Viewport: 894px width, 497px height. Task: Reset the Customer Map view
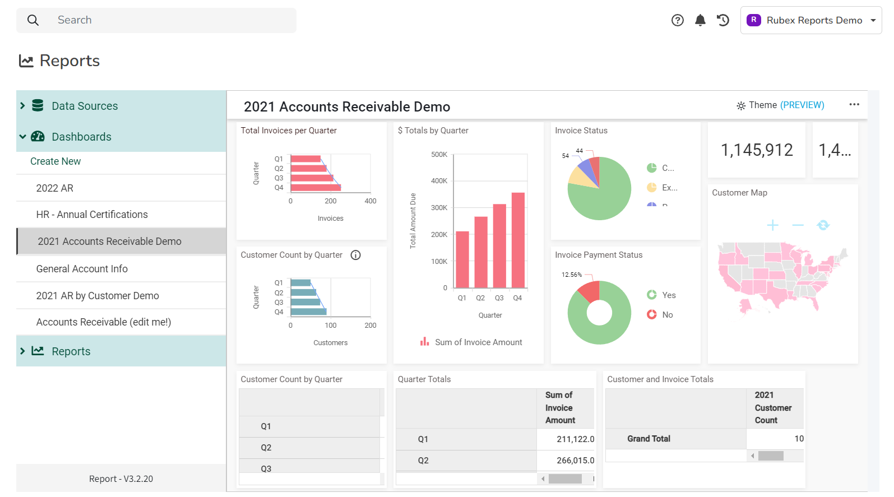click(823, 225)
